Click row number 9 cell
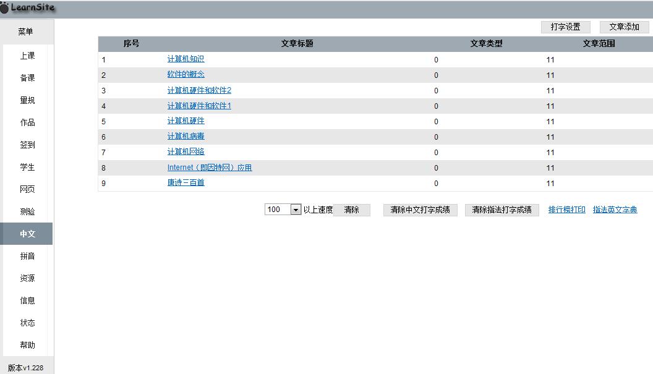 pos(104,184)
